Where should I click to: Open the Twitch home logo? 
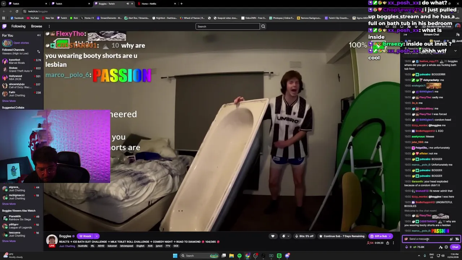tap(4, 26)
